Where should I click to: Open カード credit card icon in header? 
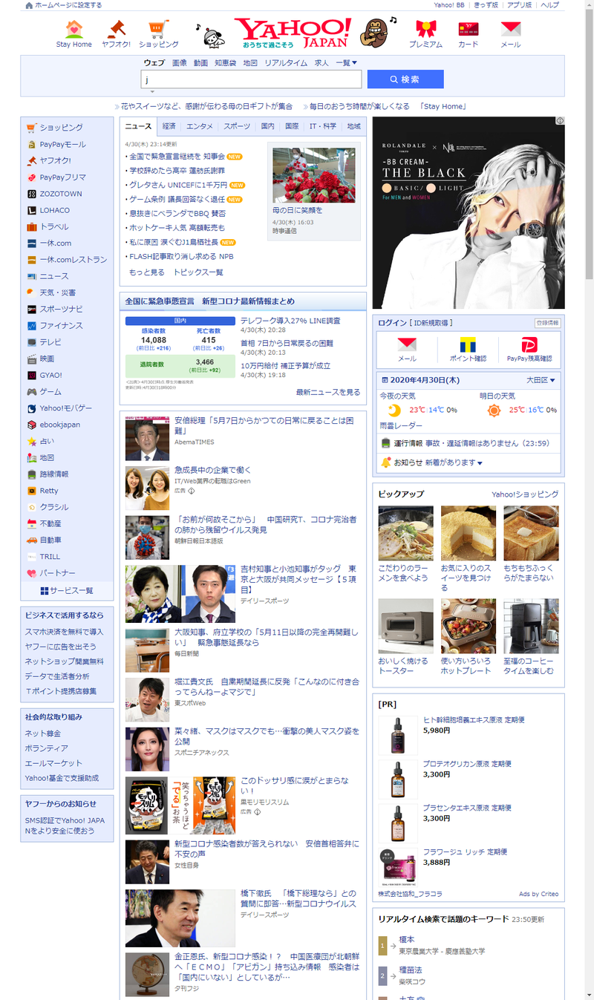(x=469, y=30)
